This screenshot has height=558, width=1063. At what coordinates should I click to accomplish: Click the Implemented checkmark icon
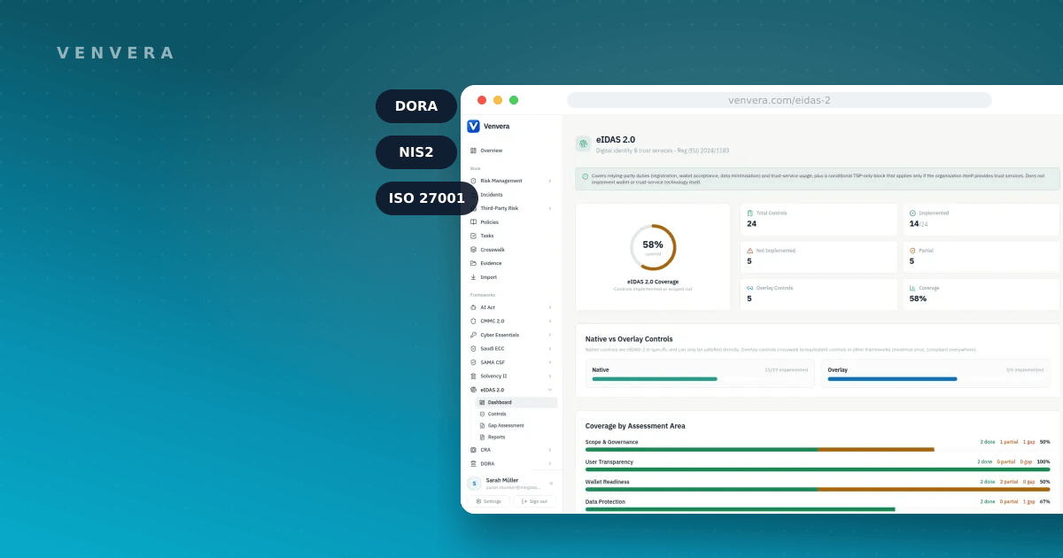(x=912, y=213)
